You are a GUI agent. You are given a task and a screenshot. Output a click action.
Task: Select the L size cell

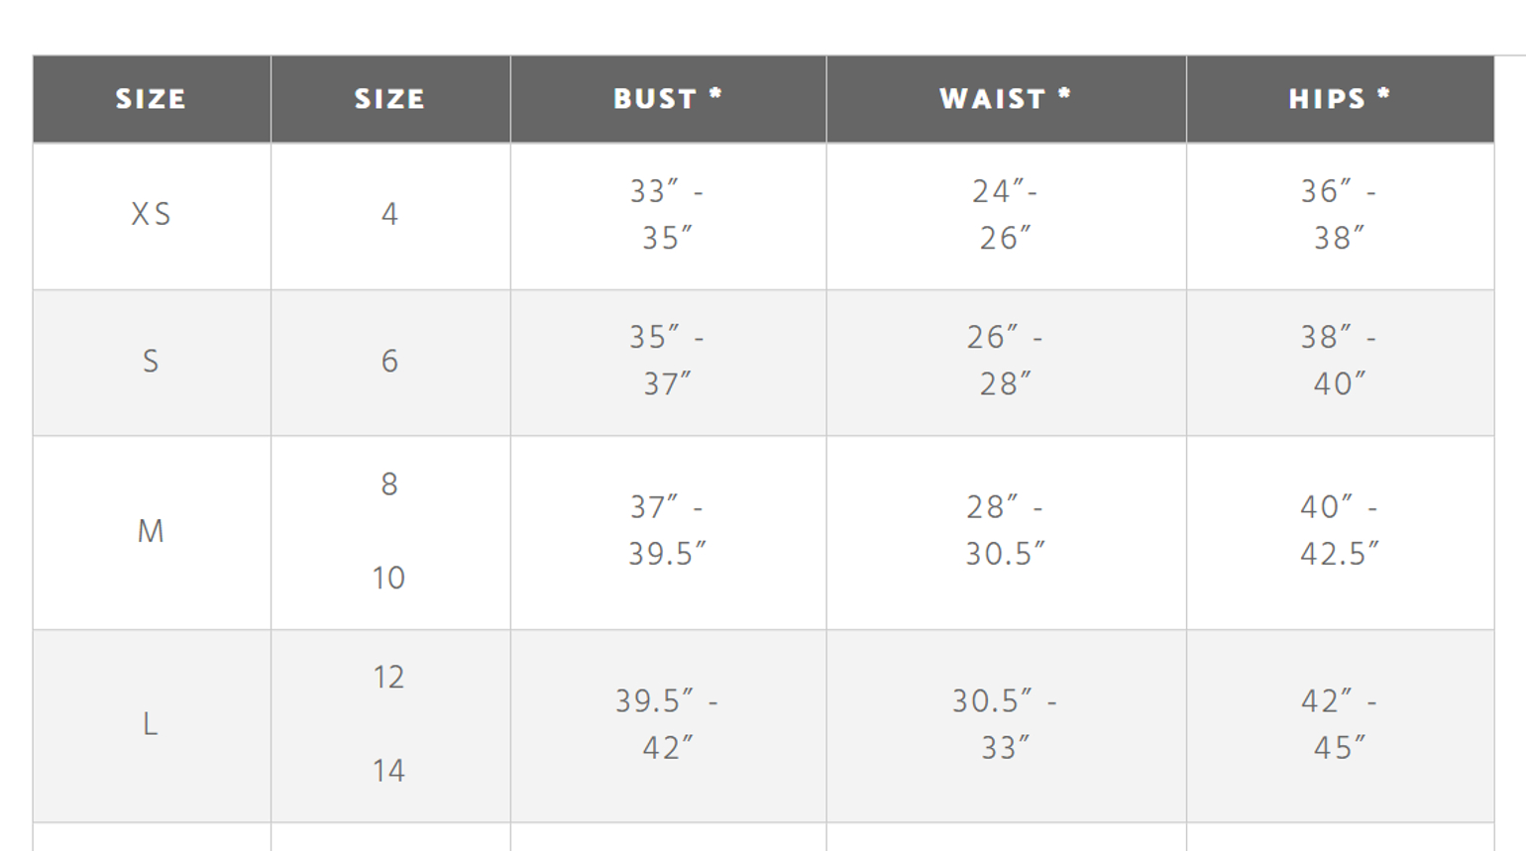152,726
